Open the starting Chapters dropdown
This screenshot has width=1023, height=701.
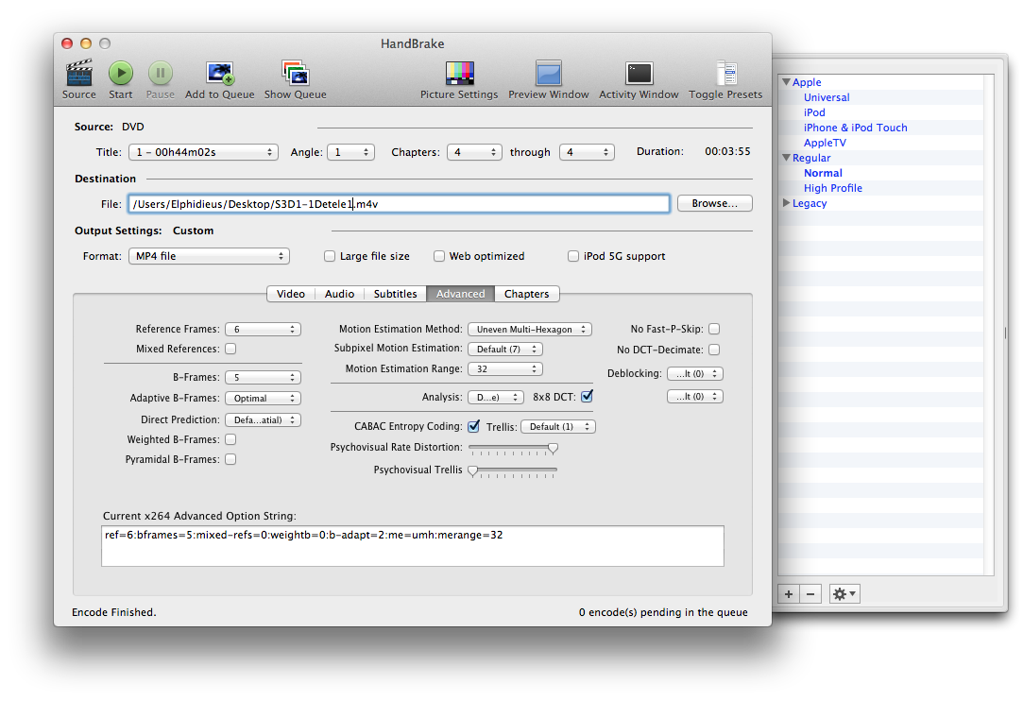point(474,152)
